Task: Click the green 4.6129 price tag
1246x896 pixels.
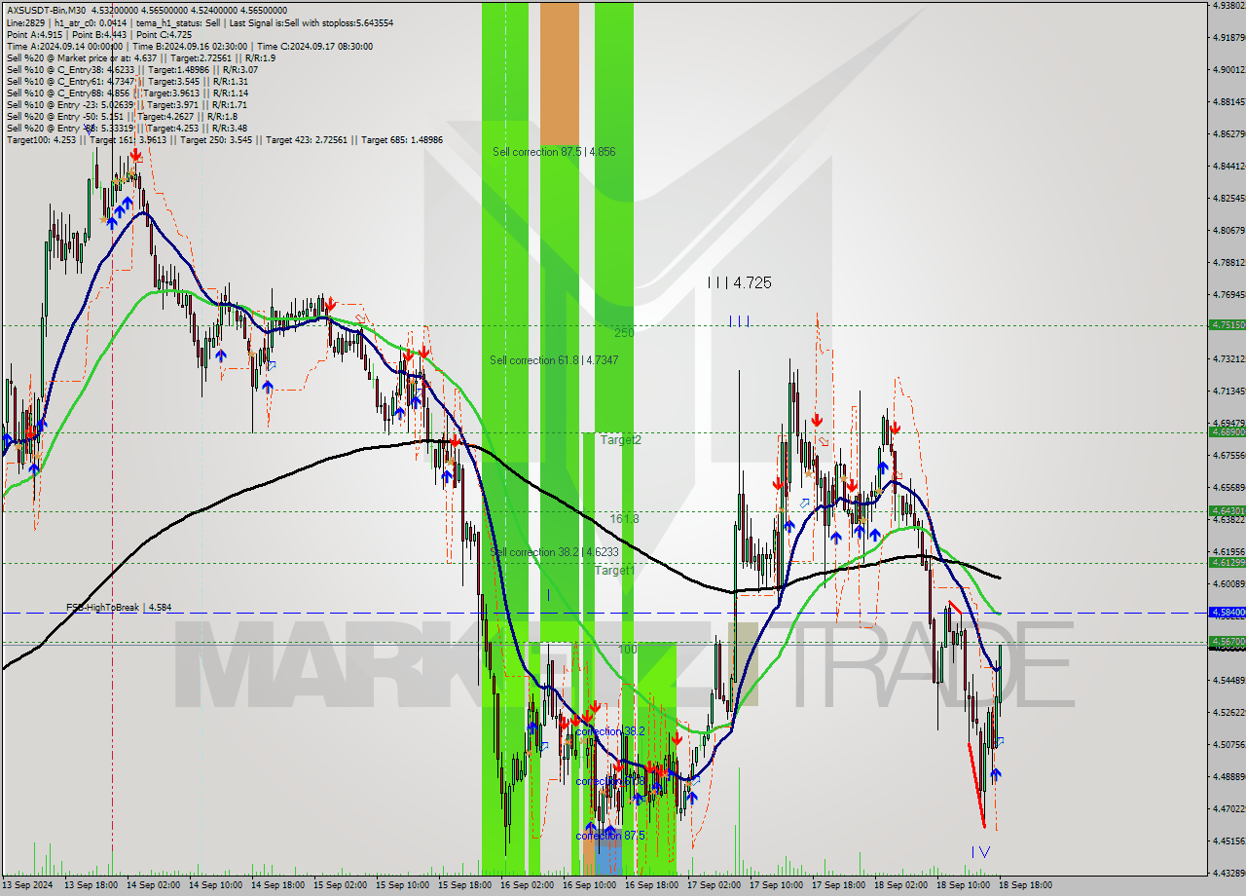Action: coord(1227,562)
